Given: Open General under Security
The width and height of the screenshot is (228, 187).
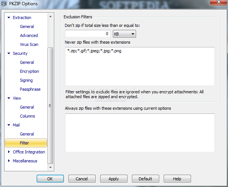Looking at the screenshot, I should tap(27, 62).
